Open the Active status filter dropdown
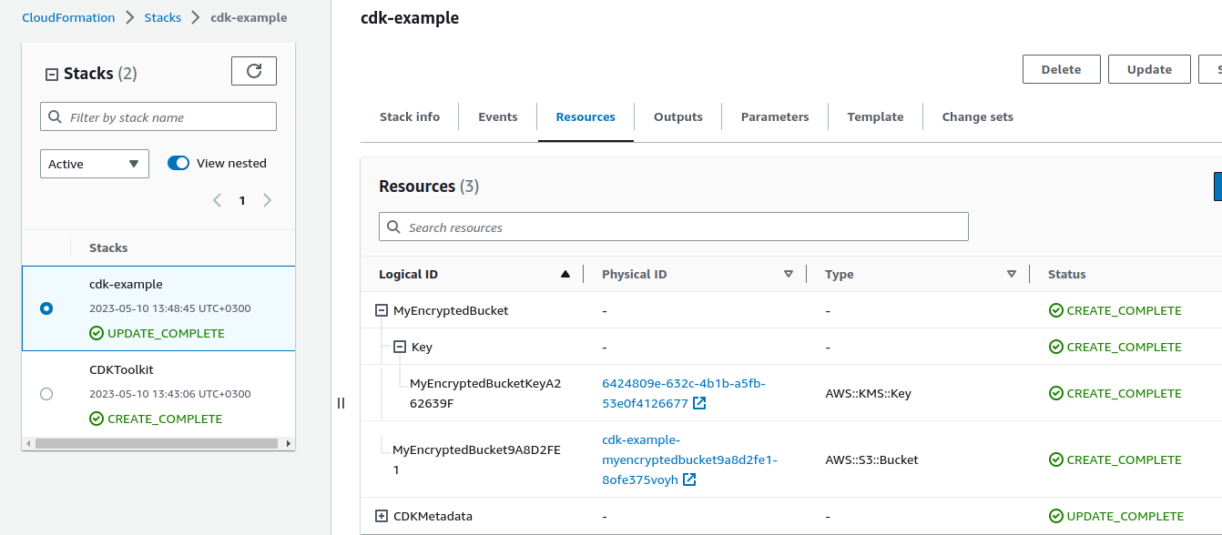The height and width of the screenshot is (535, 1222). point(95,164)
